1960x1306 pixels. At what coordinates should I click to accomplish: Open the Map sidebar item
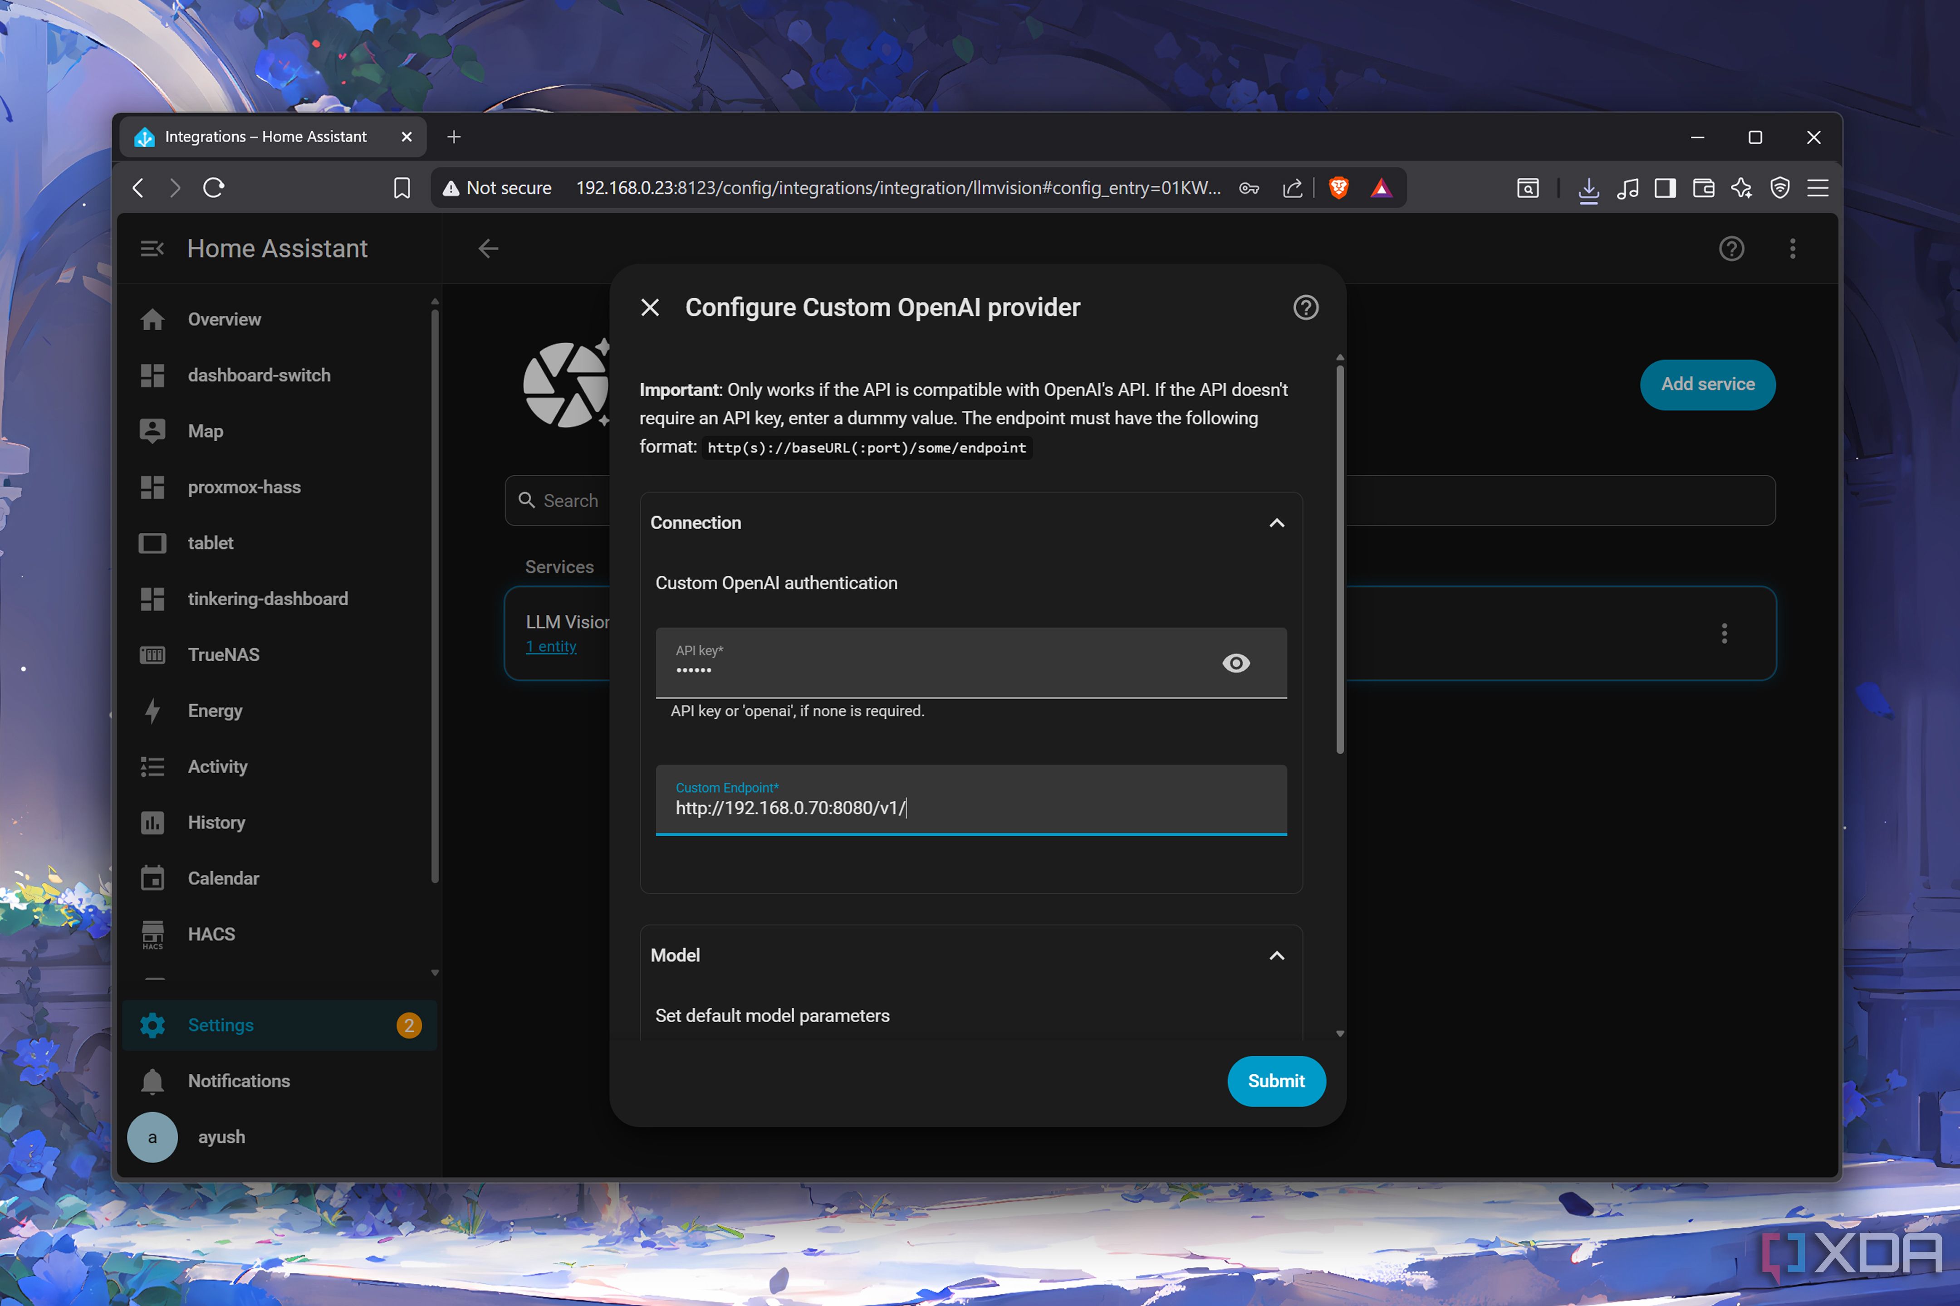pos(279,431)
